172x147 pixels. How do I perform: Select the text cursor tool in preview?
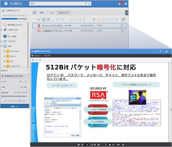click(x=106, y=145)
